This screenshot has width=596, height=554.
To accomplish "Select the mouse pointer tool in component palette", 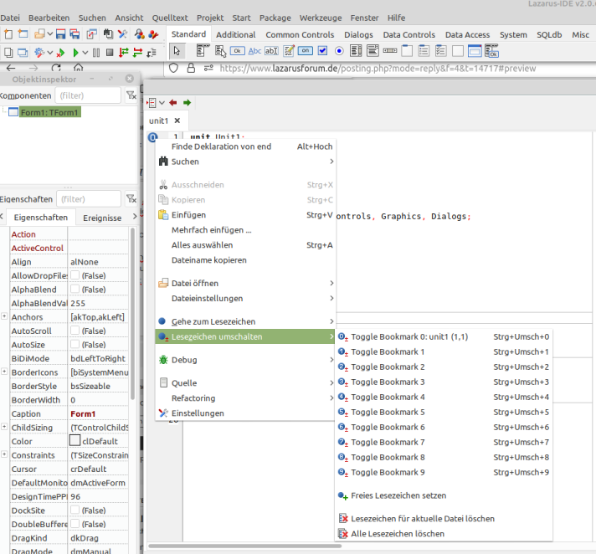I will (x=177, y=51).
